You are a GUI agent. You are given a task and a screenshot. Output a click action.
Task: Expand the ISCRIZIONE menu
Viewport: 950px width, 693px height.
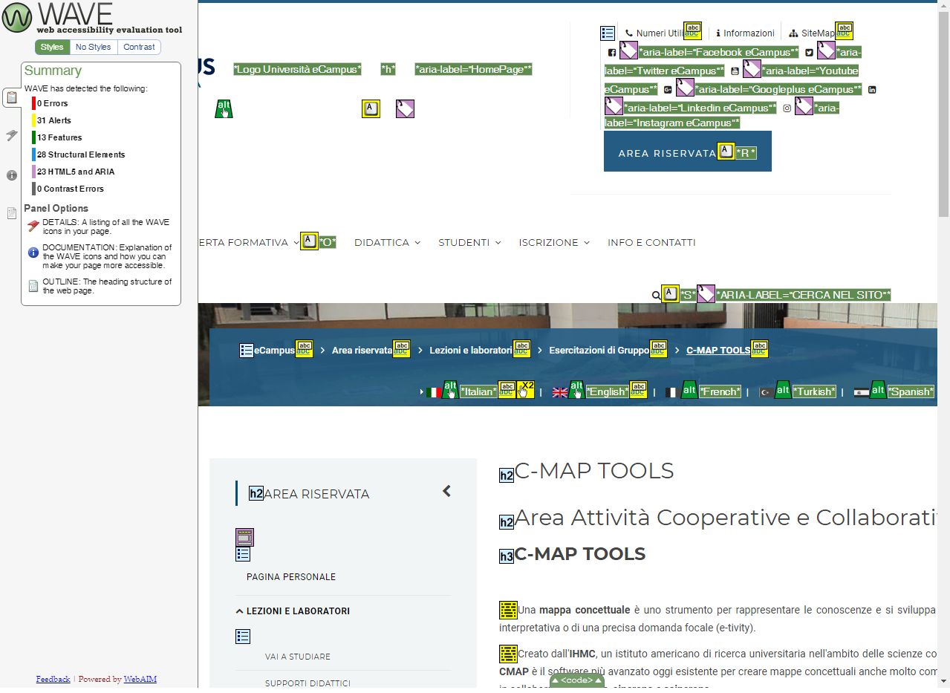point(554,242)
